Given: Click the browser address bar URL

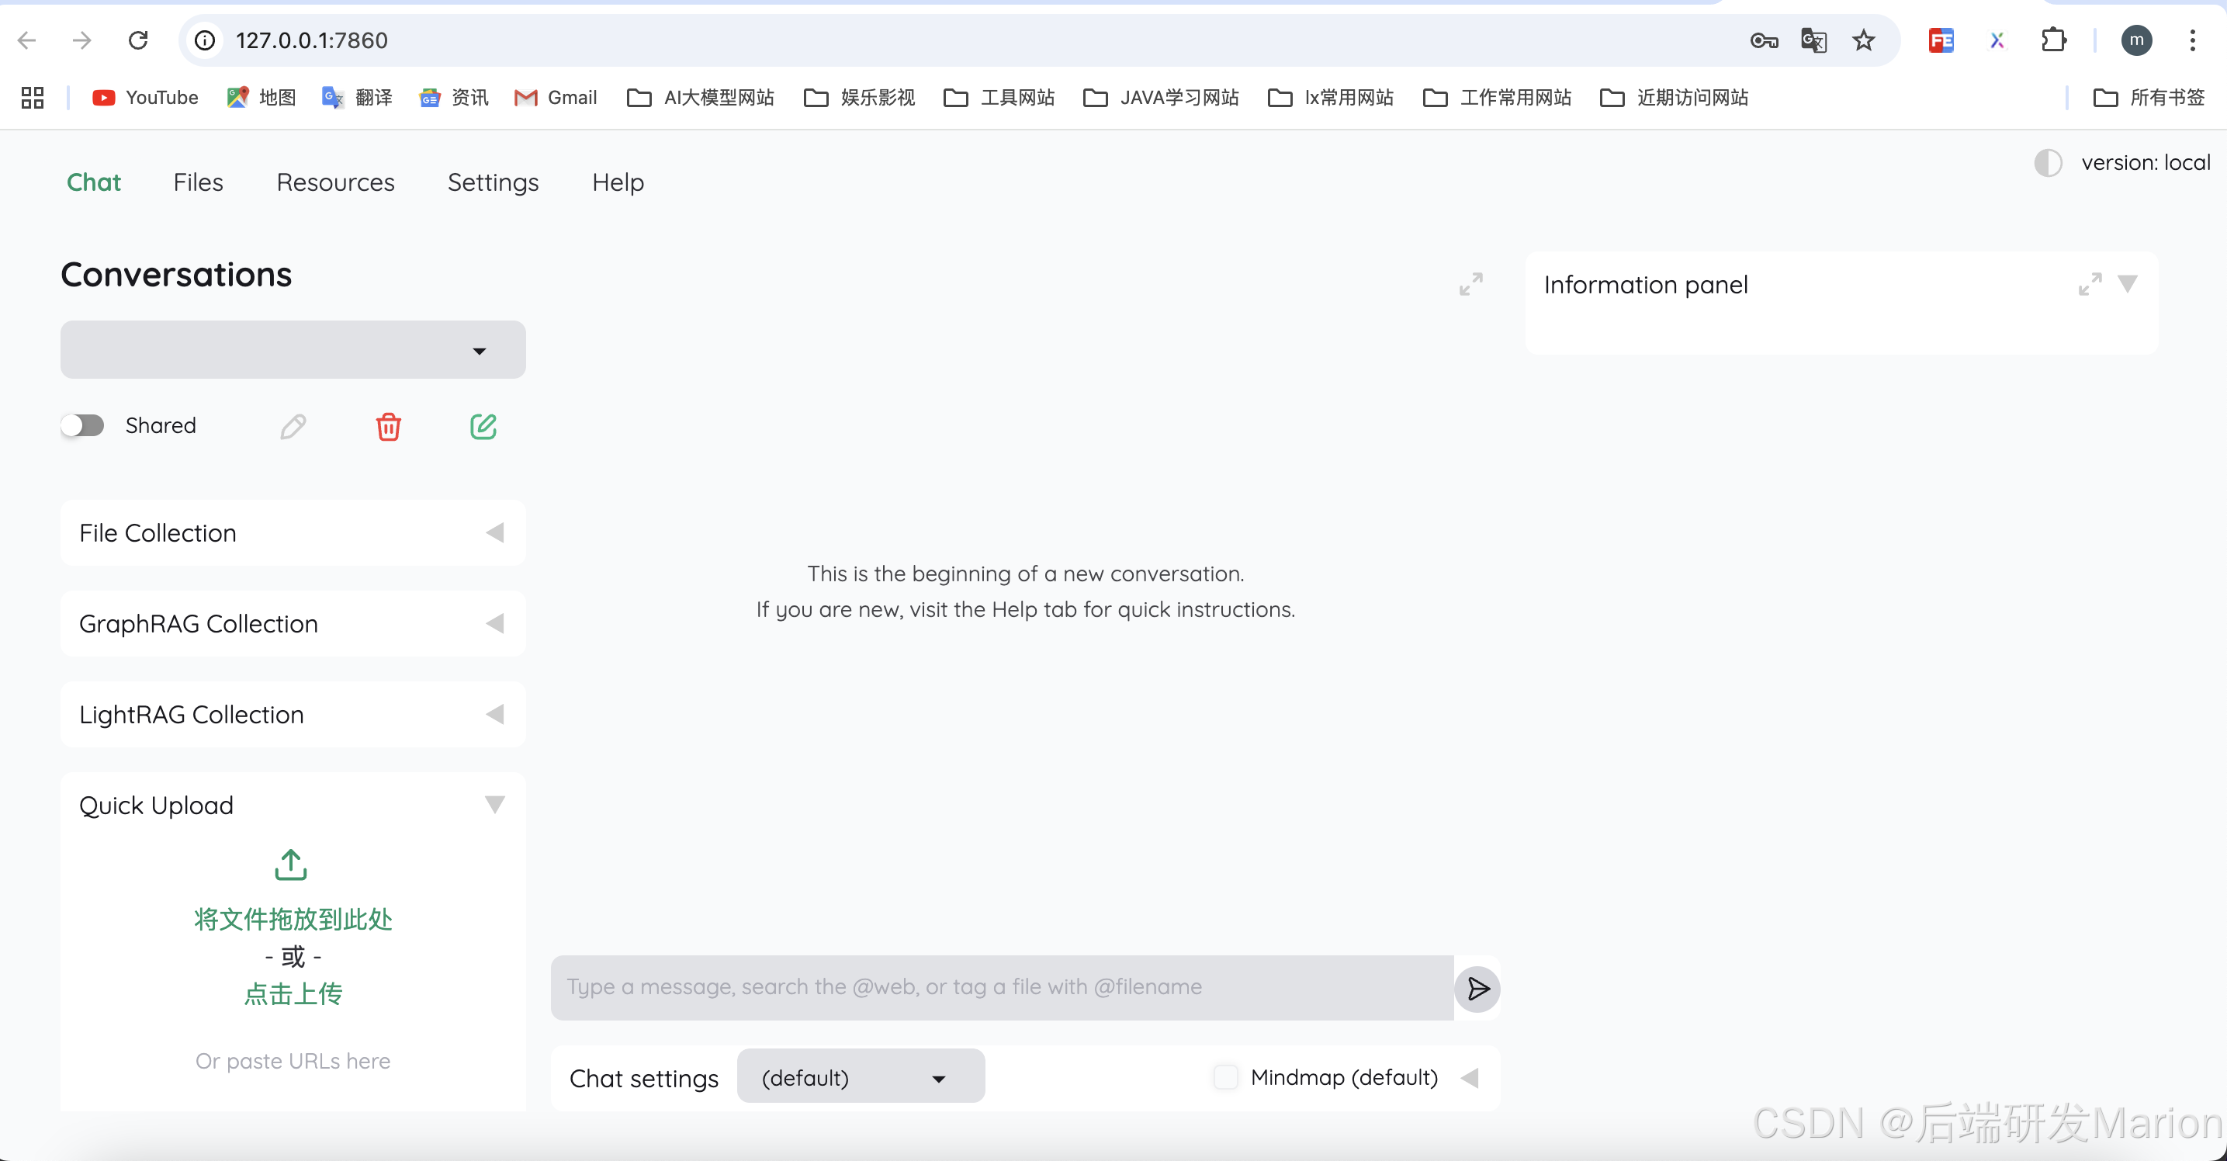Looking at the screenshot, I should pyautogui.click(x=312, y=40).
